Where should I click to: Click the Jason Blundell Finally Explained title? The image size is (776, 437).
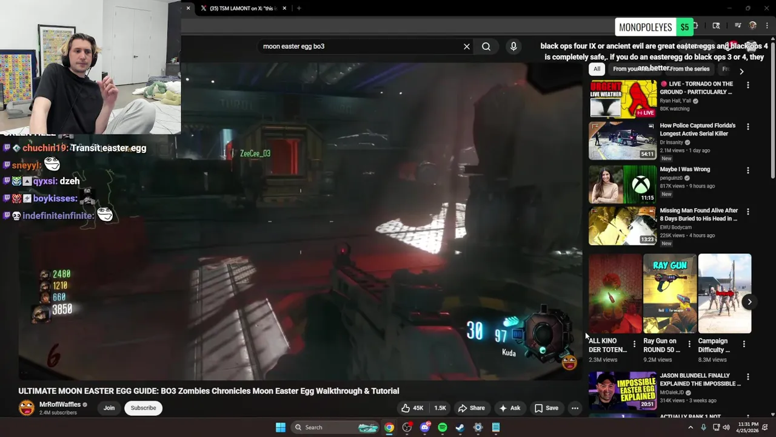point(700,379)
